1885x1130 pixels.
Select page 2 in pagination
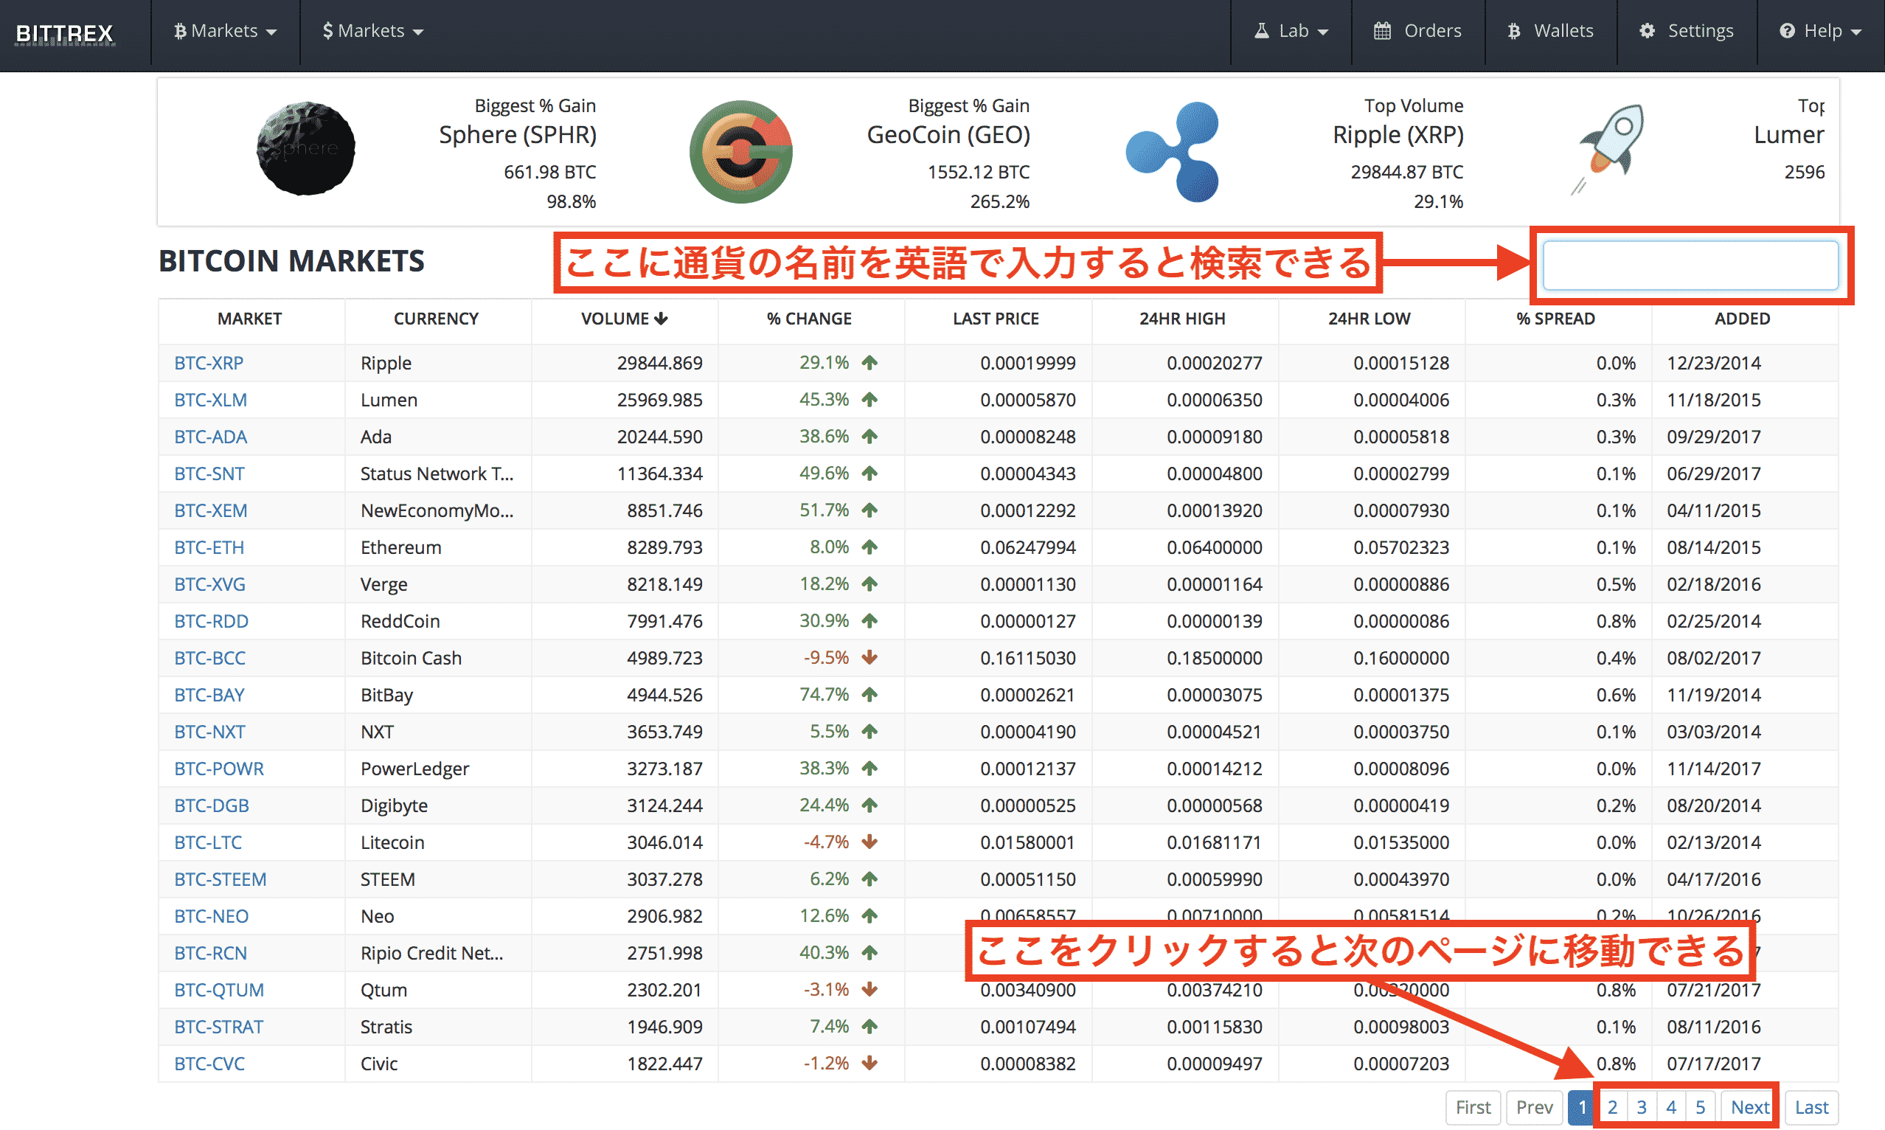click(x=1612, y=1108)
